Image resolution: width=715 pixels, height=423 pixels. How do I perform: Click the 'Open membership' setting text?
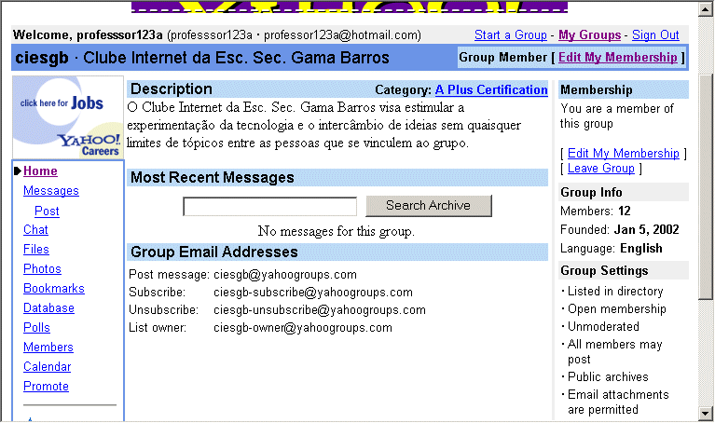(616, 309)
